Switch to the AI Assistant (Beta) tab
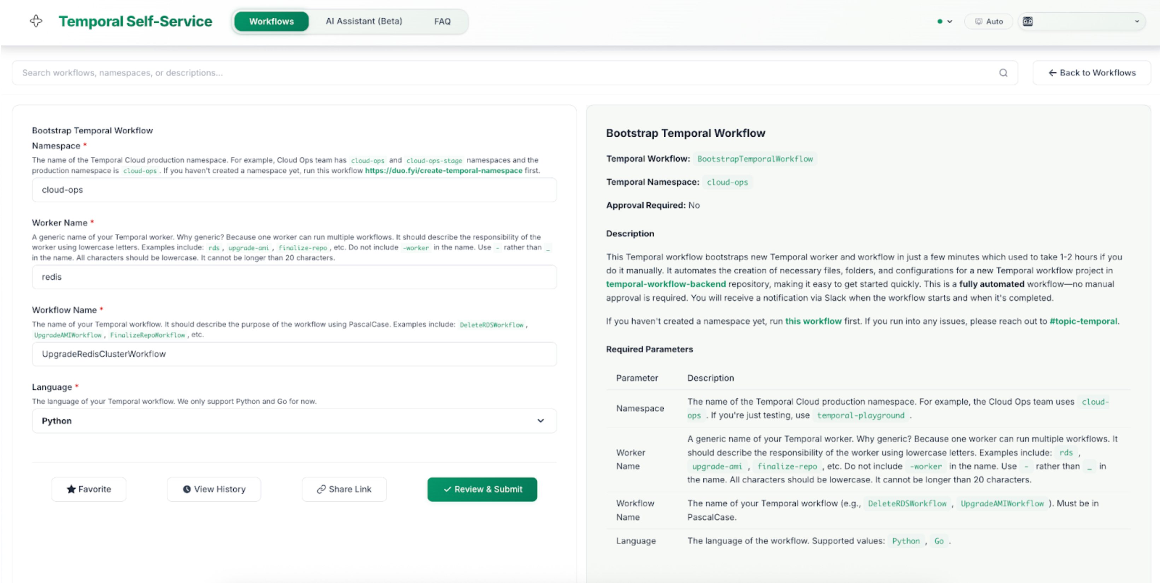 (363, 21)
